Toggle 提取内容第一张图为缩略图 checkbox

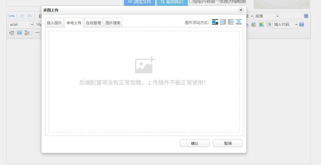pyautogui.click(x=191, y=1)
